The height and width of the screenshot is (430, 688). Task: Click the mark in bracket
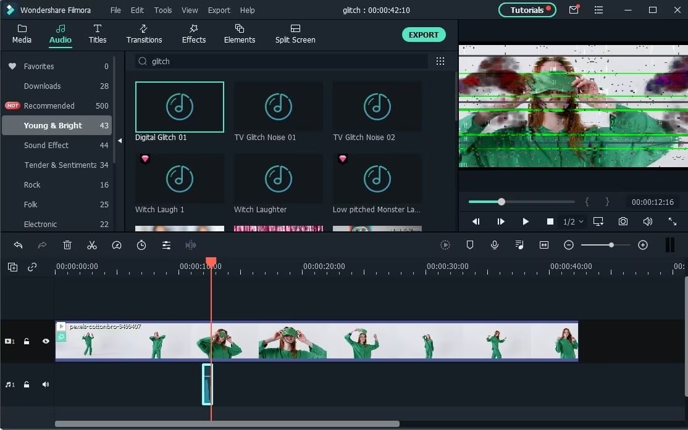(587, 202)
